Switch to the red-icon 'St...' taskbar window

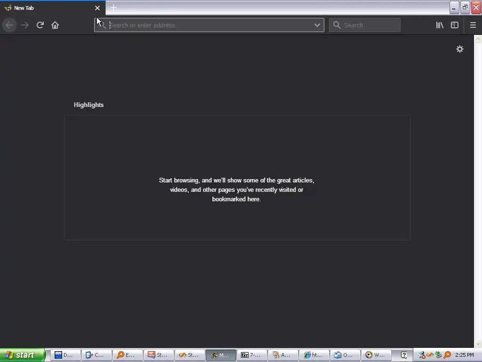click(159, 355)
